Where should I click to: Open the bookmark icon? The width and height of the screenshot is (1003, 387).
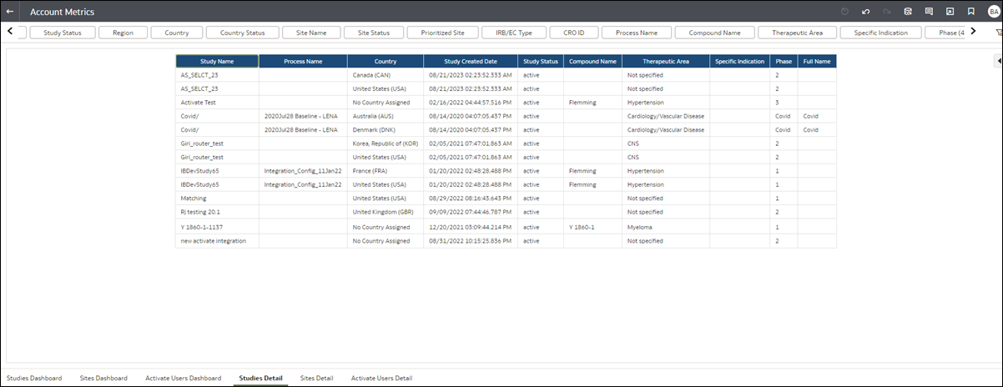point(970,12)
